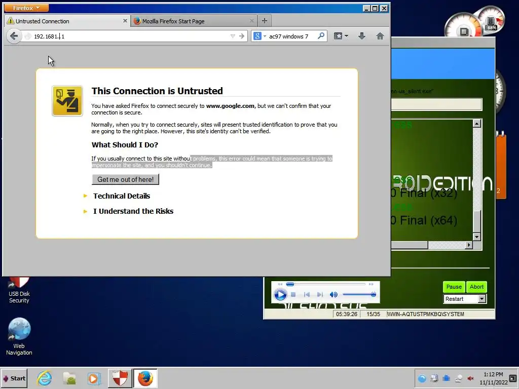
Task: Expand I Understand the Risks section
Action: click(x=133, y=211)
